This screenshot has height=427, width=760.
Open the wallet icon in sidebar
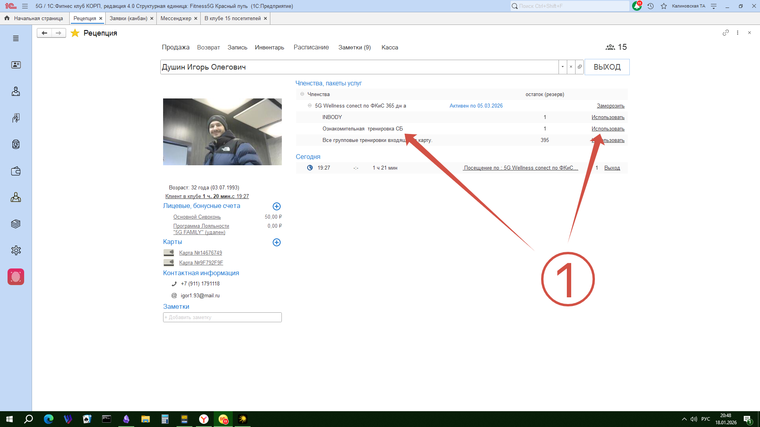pos(16,171)
